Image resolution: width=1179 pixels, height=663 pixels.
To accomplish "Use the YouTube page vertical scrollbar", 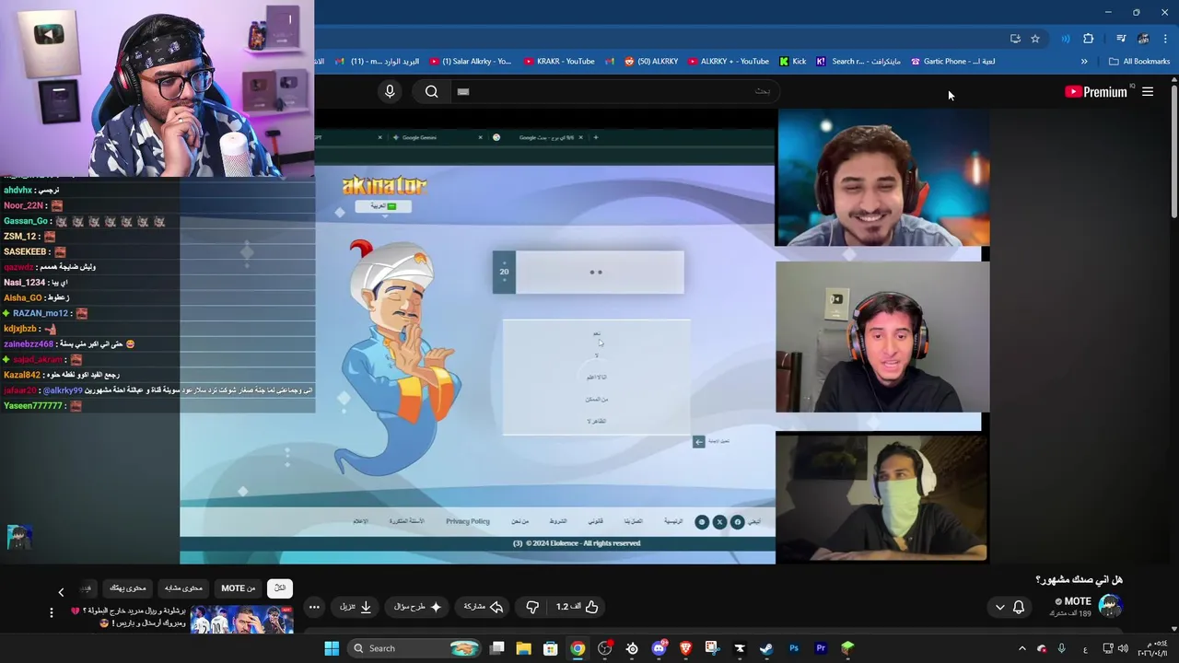I will pos(1173,152).
